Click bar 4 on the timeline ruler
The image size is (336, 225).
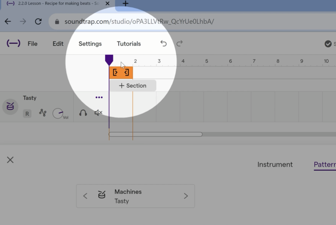183,61
